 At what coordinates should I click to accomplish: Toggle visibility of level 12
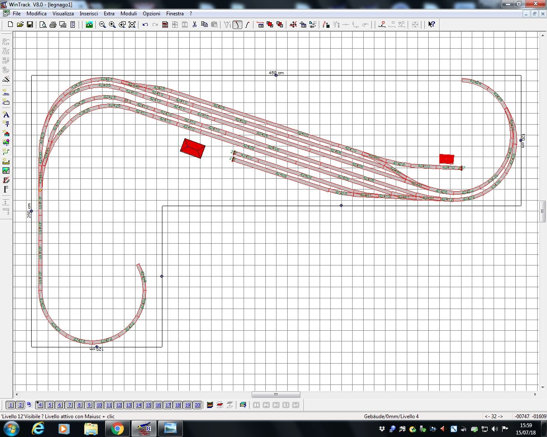coord(119,405)
